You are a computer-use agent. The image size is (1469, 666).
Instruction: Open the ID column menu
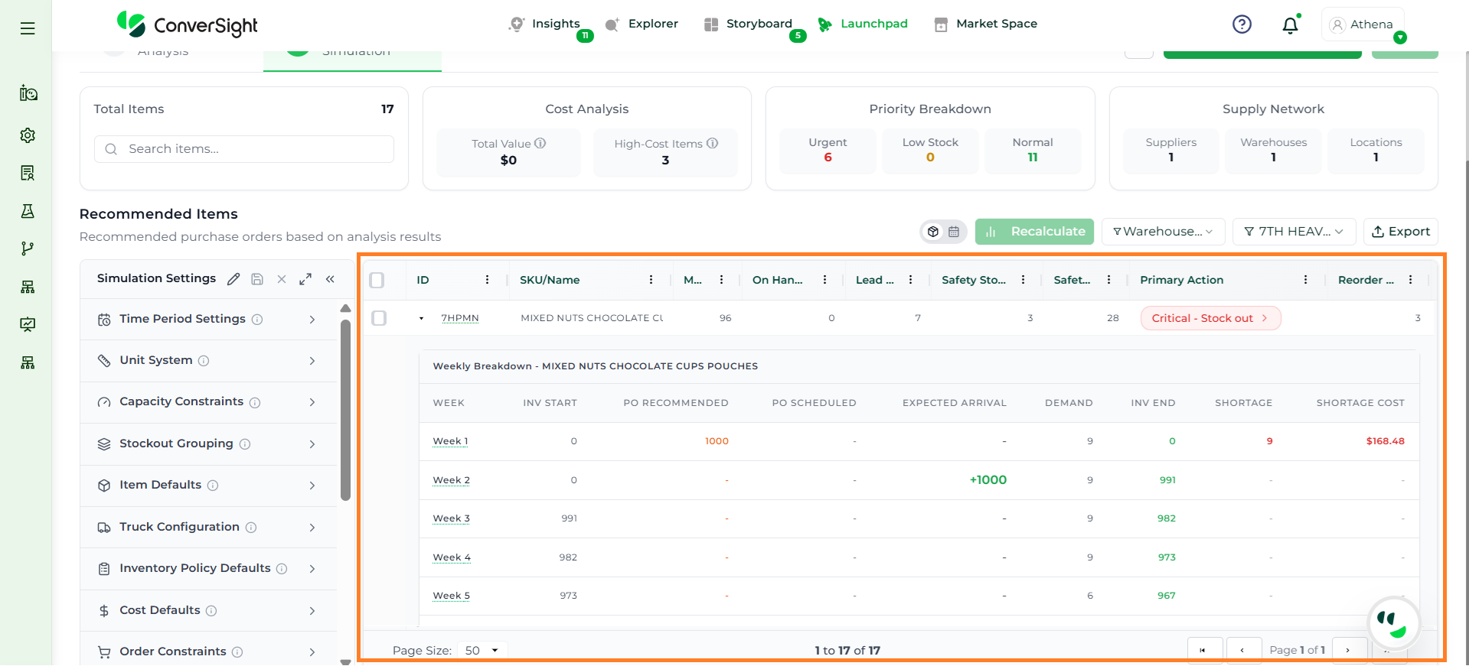[487, 280]
